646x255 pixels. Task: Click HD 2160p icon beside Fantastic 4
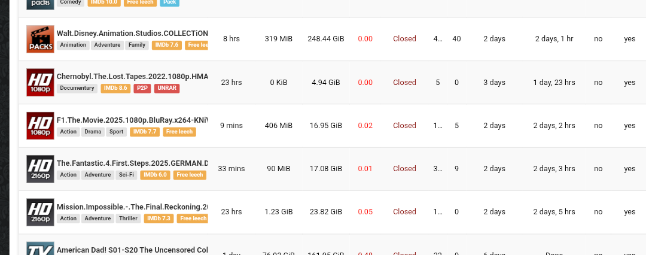(x=41, y=169)
